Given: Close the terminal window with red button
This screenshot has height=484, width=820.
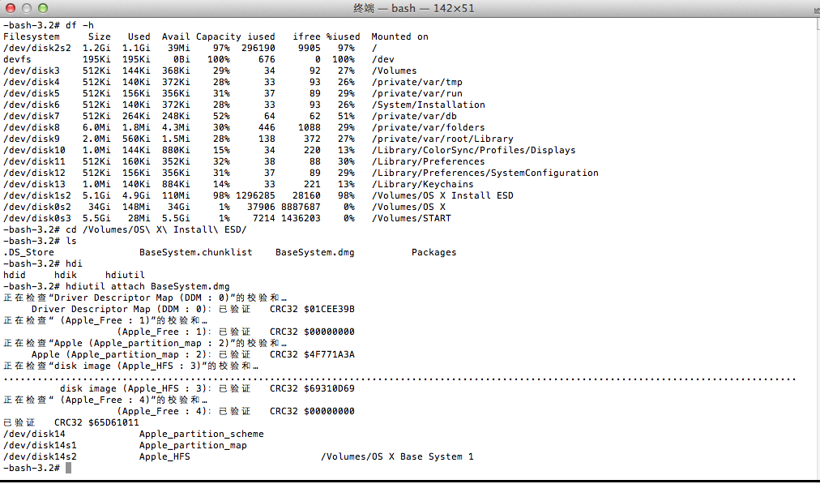Looking at the screenshot, I should (11, 8).
